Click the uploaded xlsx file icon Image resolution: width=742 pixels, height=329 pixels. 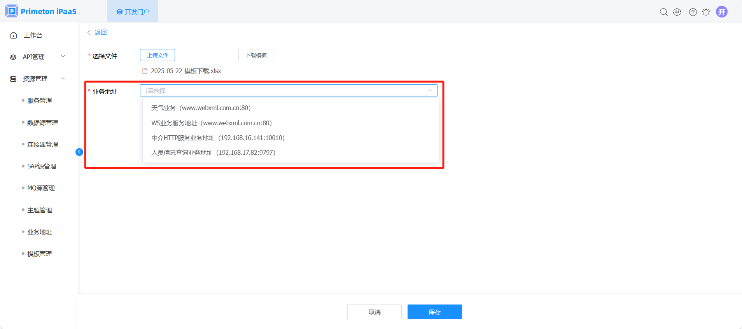click(145, 71)
